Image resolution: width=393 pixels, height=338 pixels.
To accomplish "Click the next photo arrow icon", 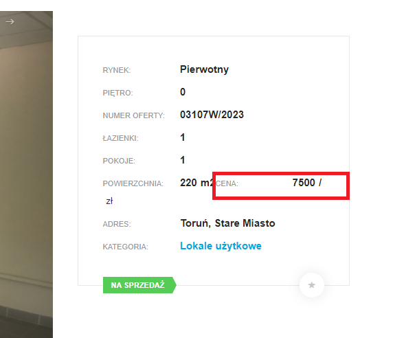I will click(x=10, y=22).
